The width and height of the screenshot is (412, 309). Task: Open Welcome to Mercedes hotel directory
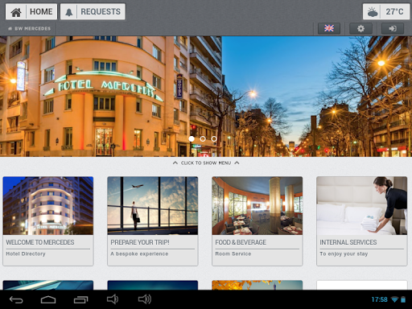pos(48,221)
